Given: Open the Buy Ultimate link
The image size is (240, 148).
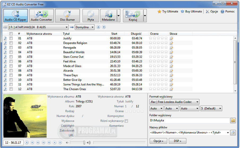Looking at the screenshot, I should click(x=191, y=11).
